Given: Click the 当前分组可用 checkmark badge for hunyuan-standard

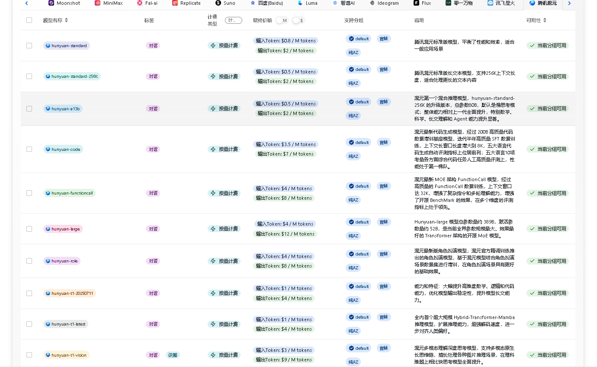Looking at the screenshot, I should (548, 45).
